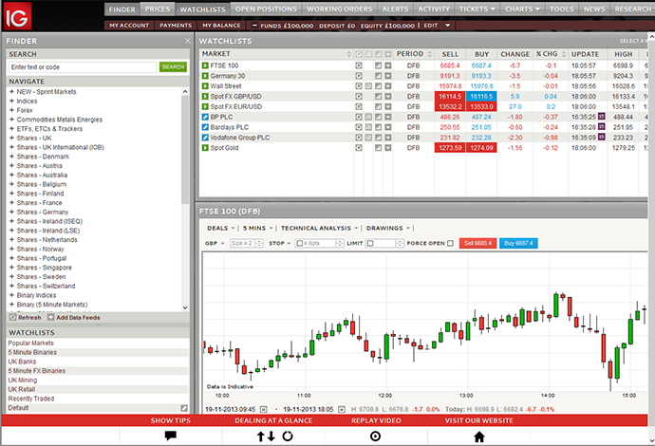Viewport: 655px width, 446px height.
Task: Open chart icon for Barclays PLC
Action: click(378, 127)
